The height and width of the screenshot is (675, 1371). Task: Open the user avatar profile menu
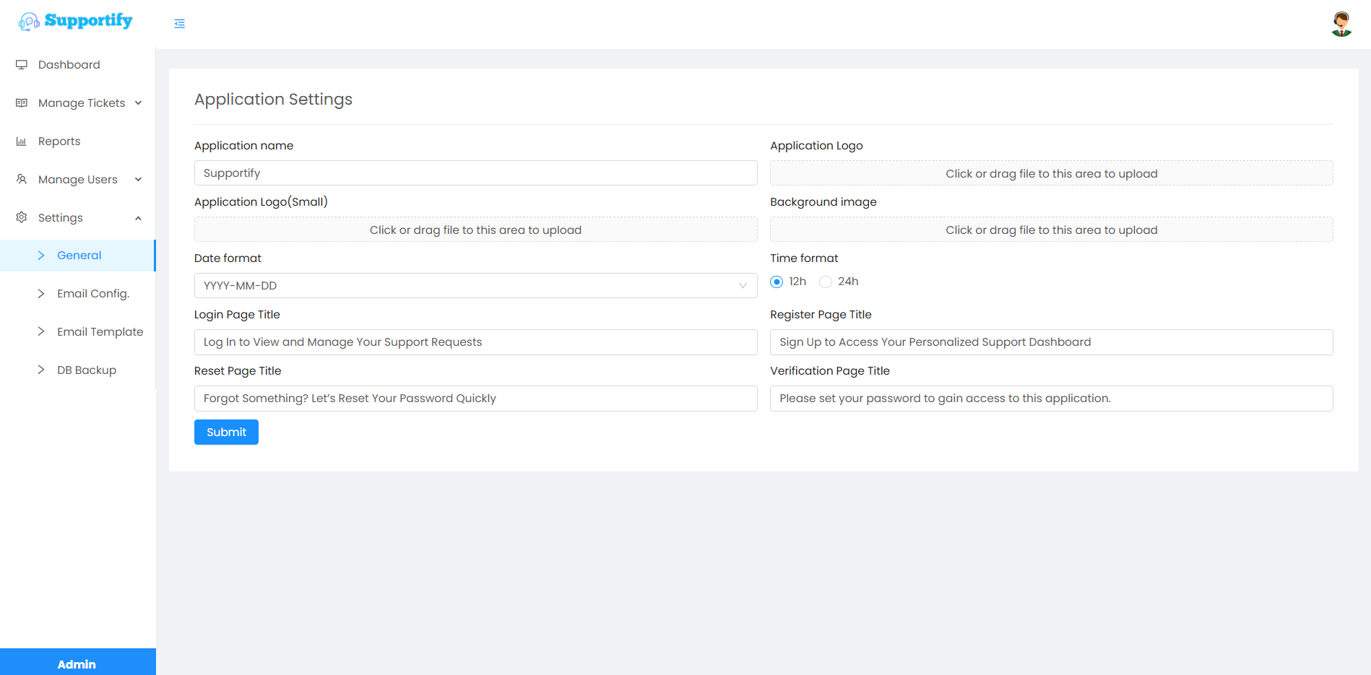tap(1341, 24)
